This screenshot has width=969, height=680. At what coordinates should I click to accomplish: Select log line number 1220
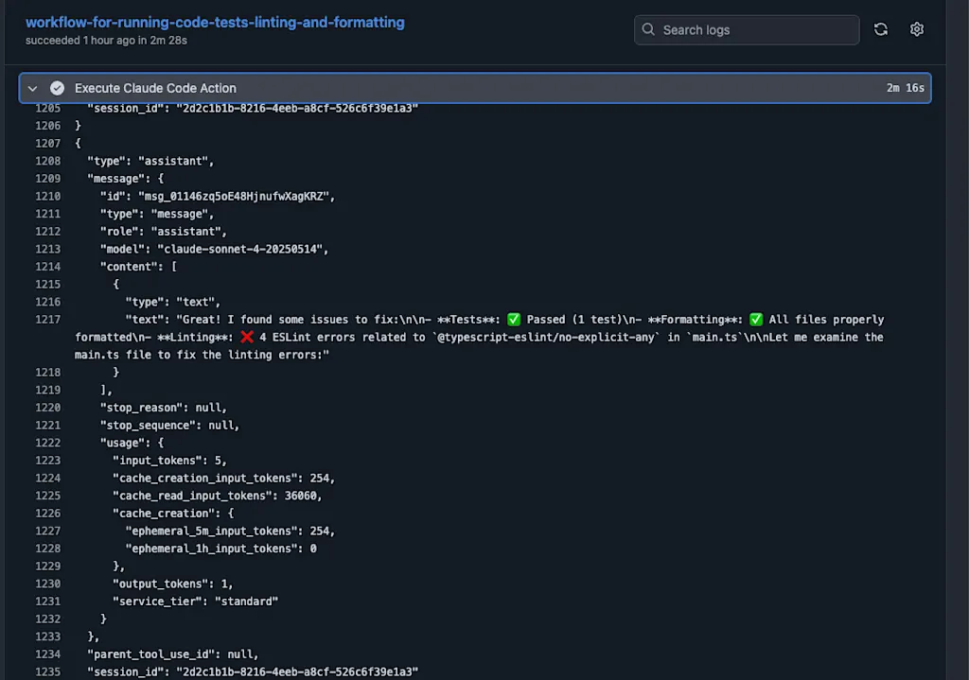[x=47, y=408]
